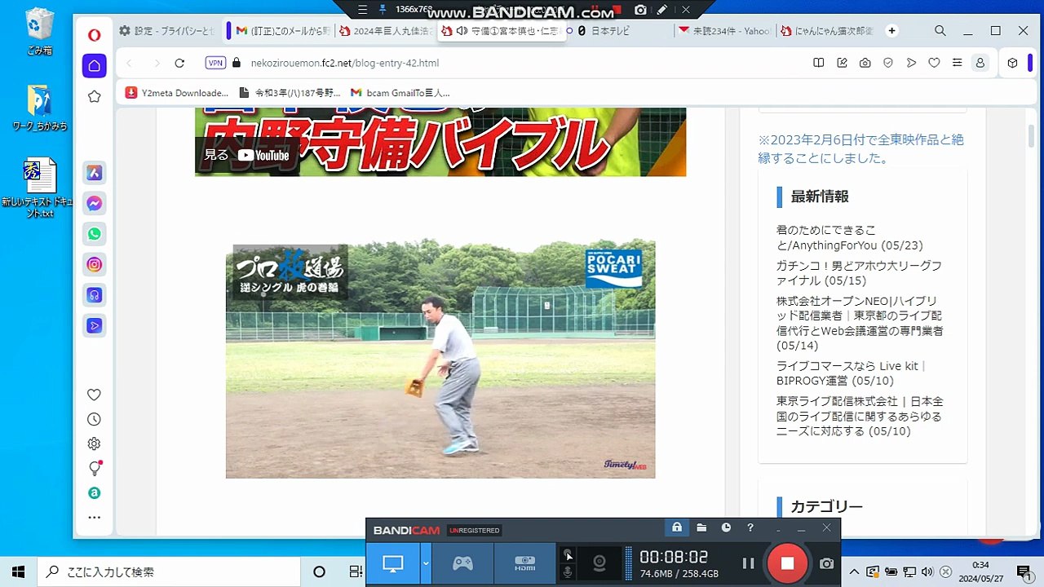This screenshot has height=587, width=1044.
Task: Open bookmarks star in Opera sidebar
Action: point(94,97)
